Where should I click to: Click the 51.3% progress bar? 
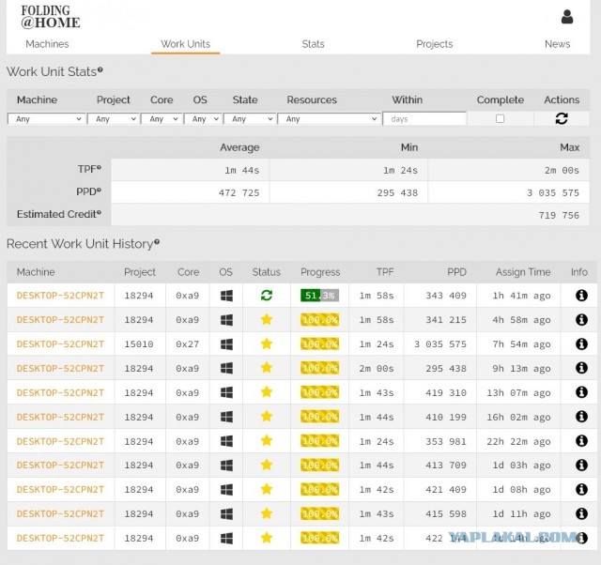point(319,296)
